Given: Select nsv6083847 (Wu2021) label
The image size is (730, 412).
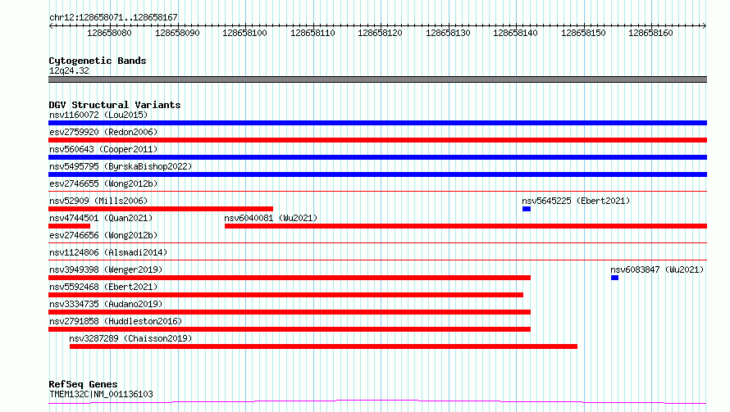Looking at the screenshot, I should click(657, 269).
